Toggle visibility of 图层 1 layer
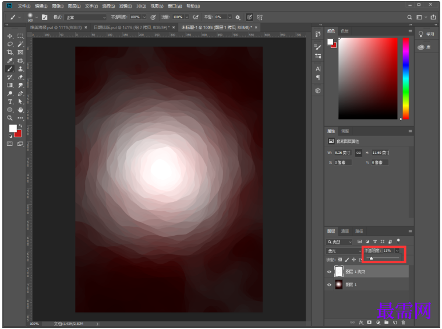The image size is (442, 329). pyautogui.click(x=330, y=285)
